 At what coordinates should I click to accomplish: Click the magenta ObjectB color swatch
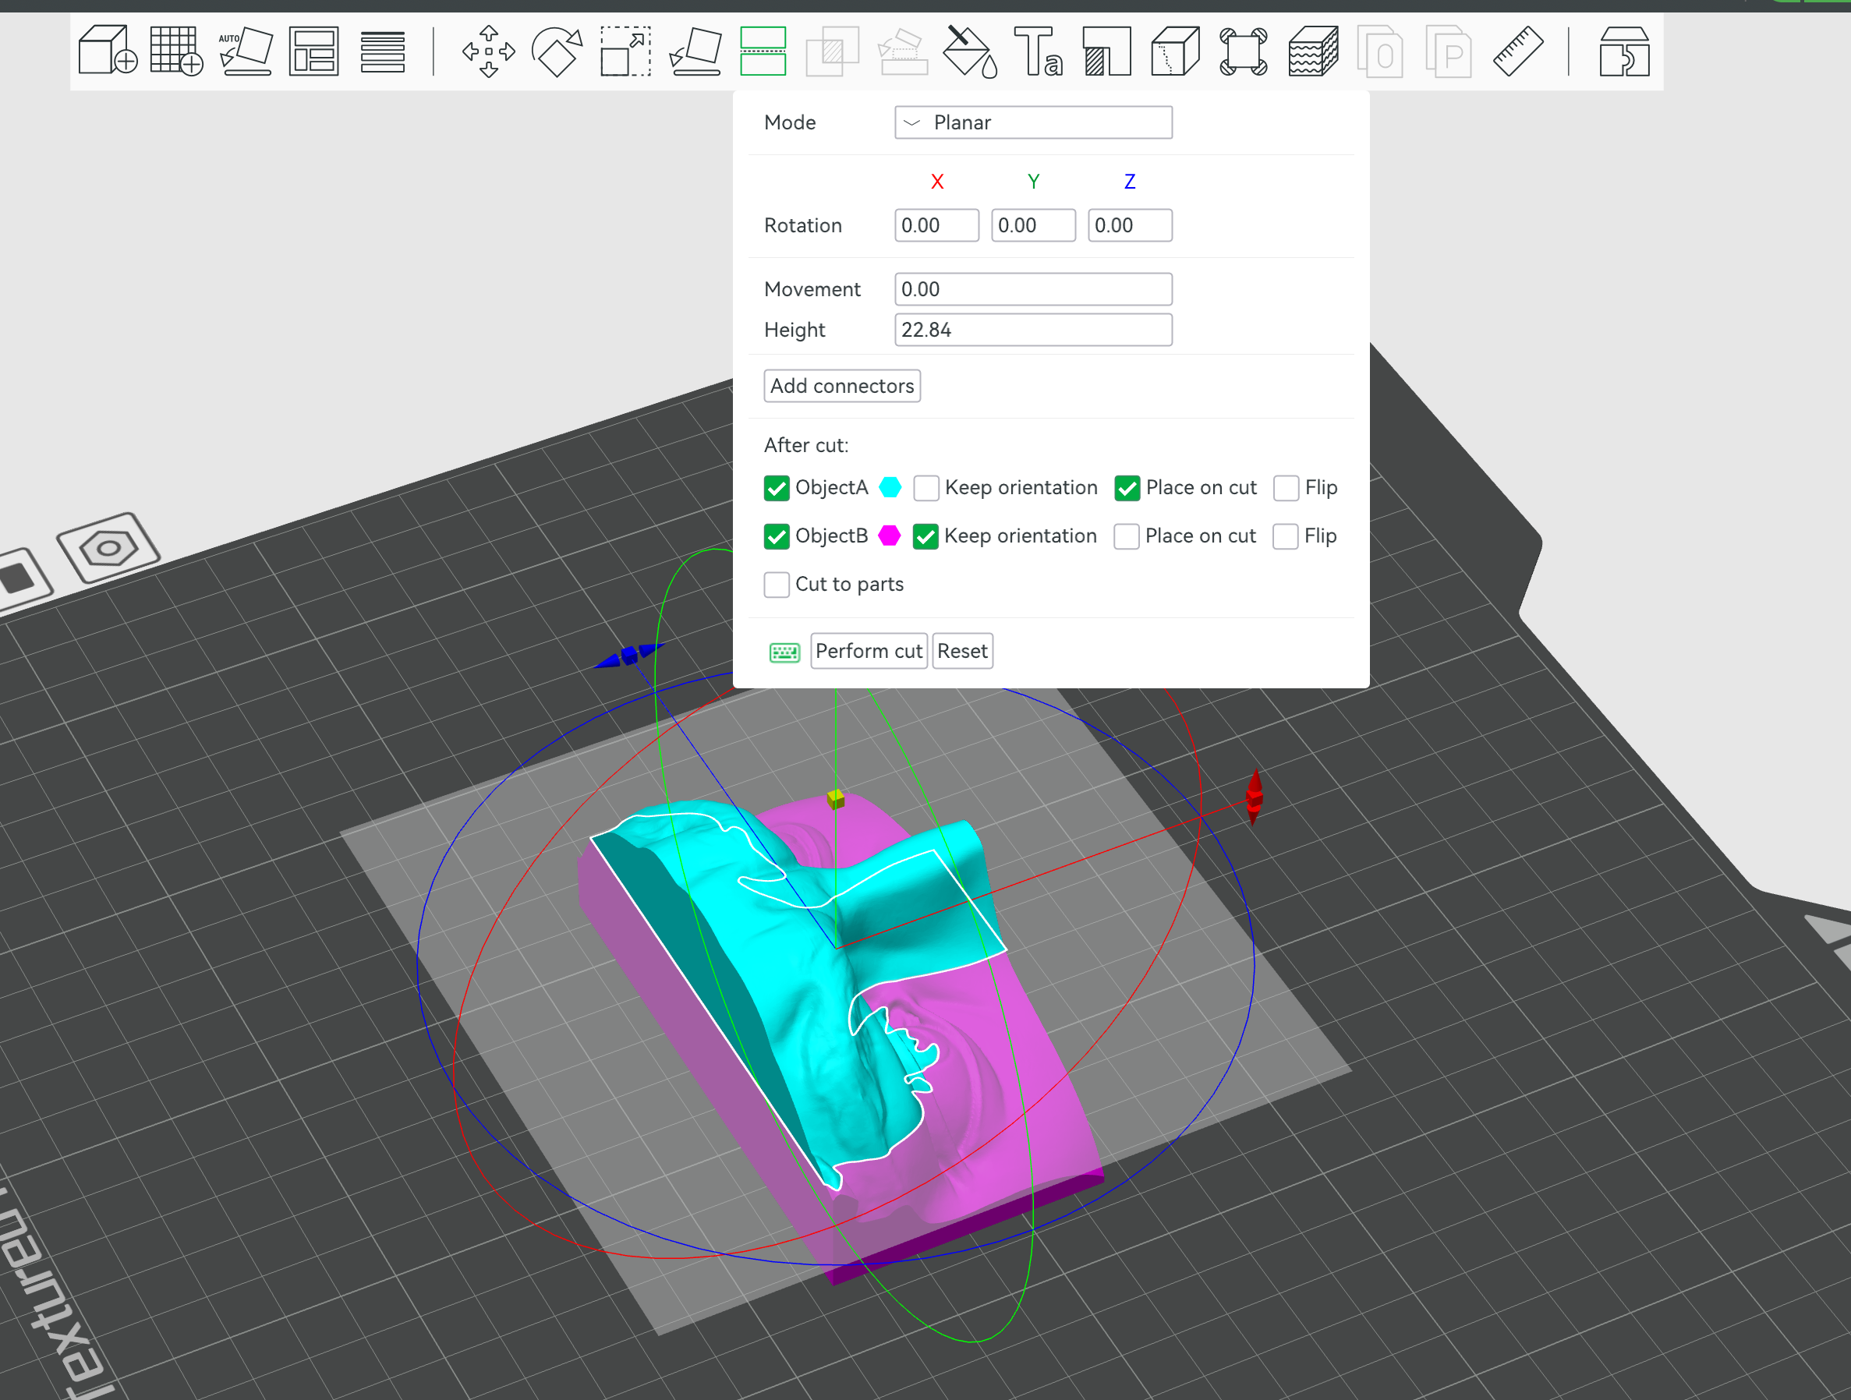pyautogui.click(x=890, y=536)
